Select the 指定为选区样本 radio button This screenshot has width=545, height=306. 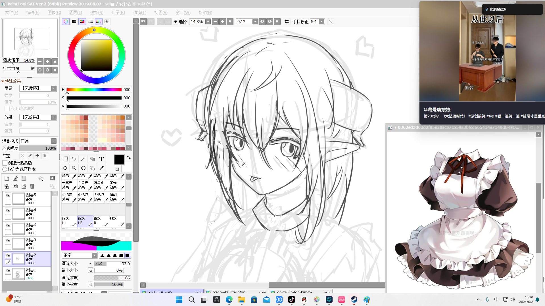click(x=5, y=170)
